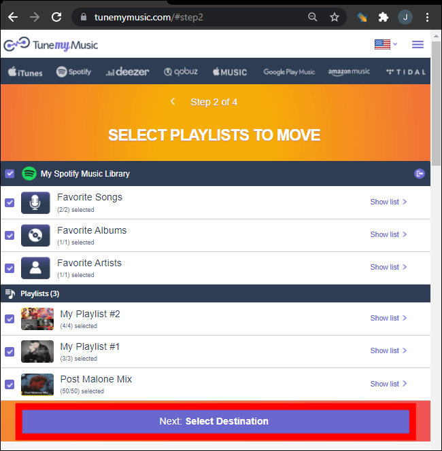Click the browser reload icon
This screenshot has height=451, width=442.
click(x=56, y=17)
